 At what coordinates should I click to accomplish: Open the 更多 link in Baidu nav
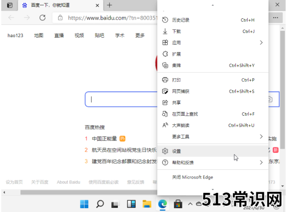click(x=140, y=35)
